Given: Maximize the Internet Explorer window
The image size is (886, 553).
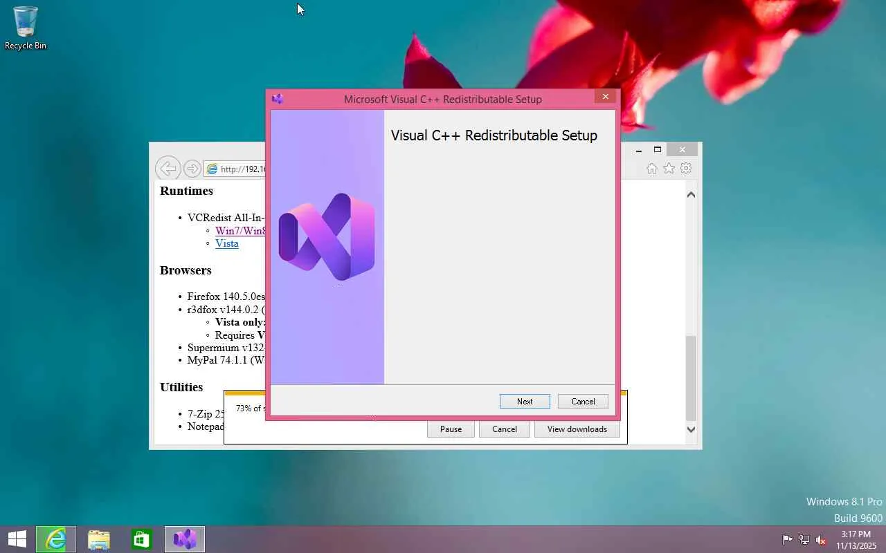Looking at the screenshot, I should point(658,150).
